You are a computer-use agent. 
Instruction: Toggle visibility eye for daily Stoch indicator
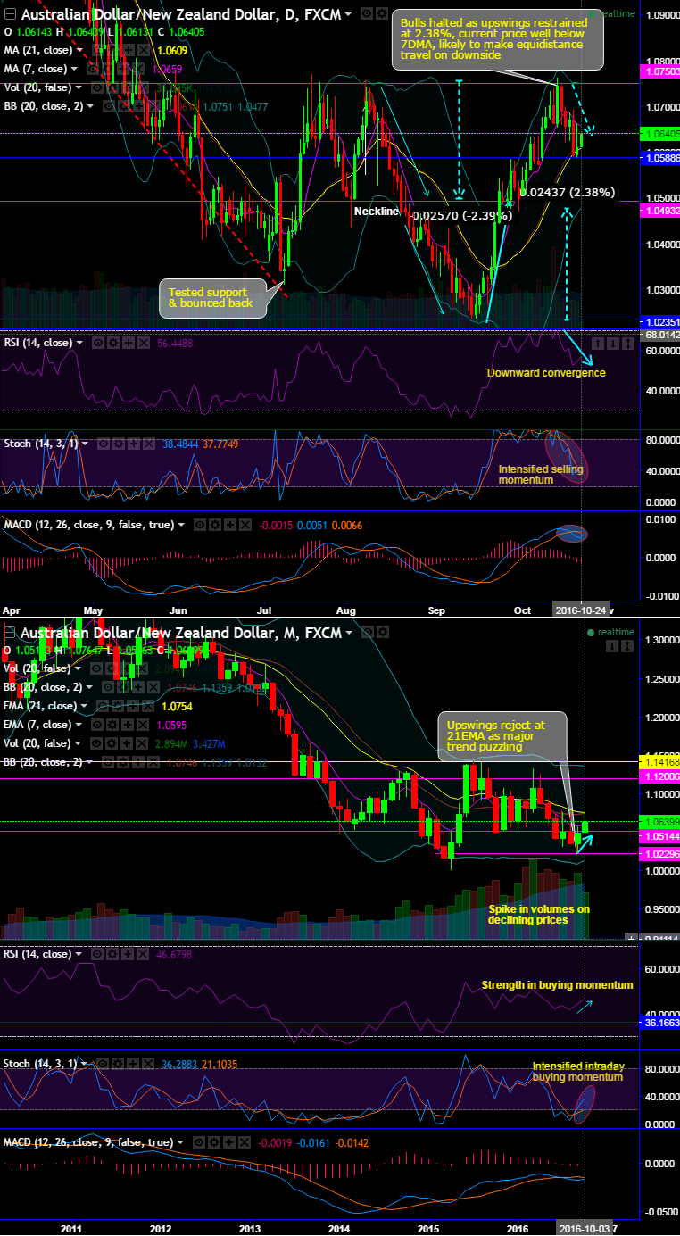click(103, 444)
